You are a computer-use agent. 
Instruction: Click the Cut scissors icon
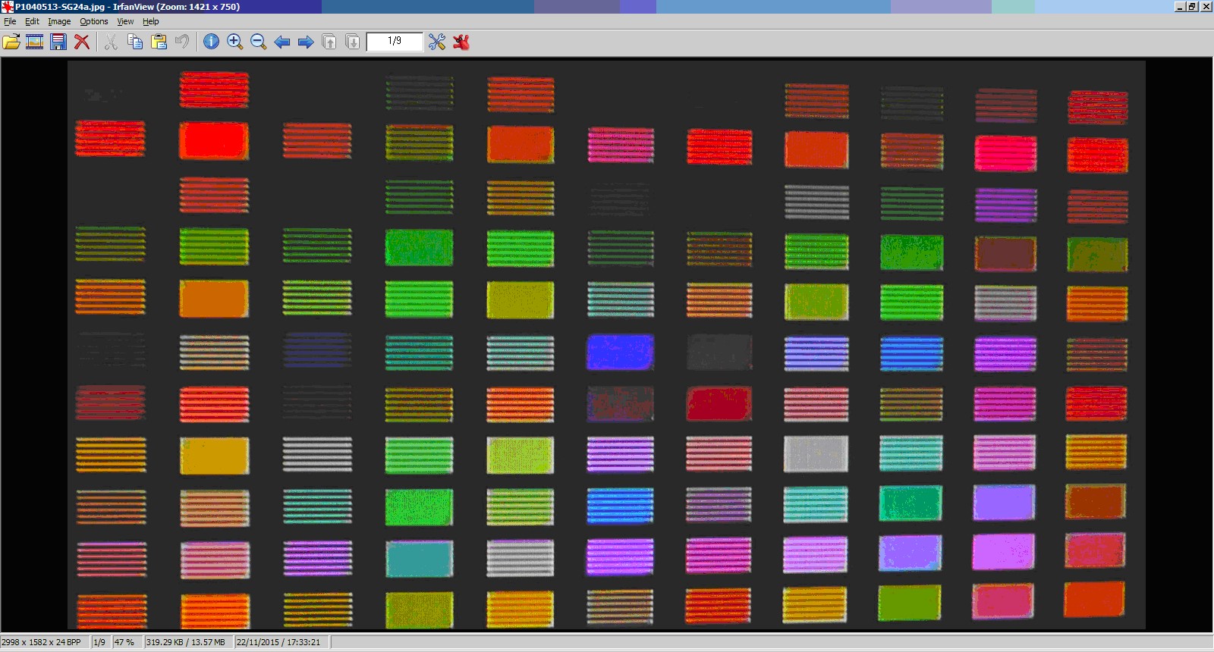click(111, 42)
